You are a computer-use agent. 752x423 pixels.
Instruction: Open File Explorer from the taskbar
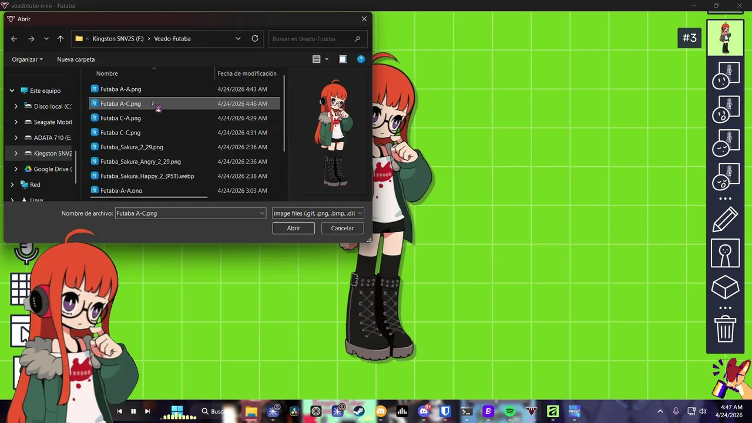[251, 411]
